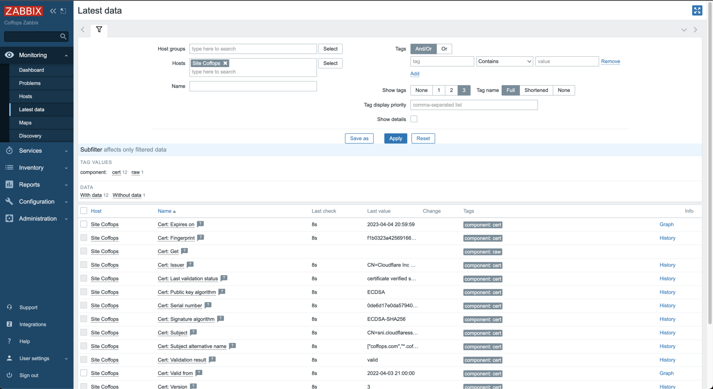Select all rows with the header checkbox

click(x=84, y=211)
